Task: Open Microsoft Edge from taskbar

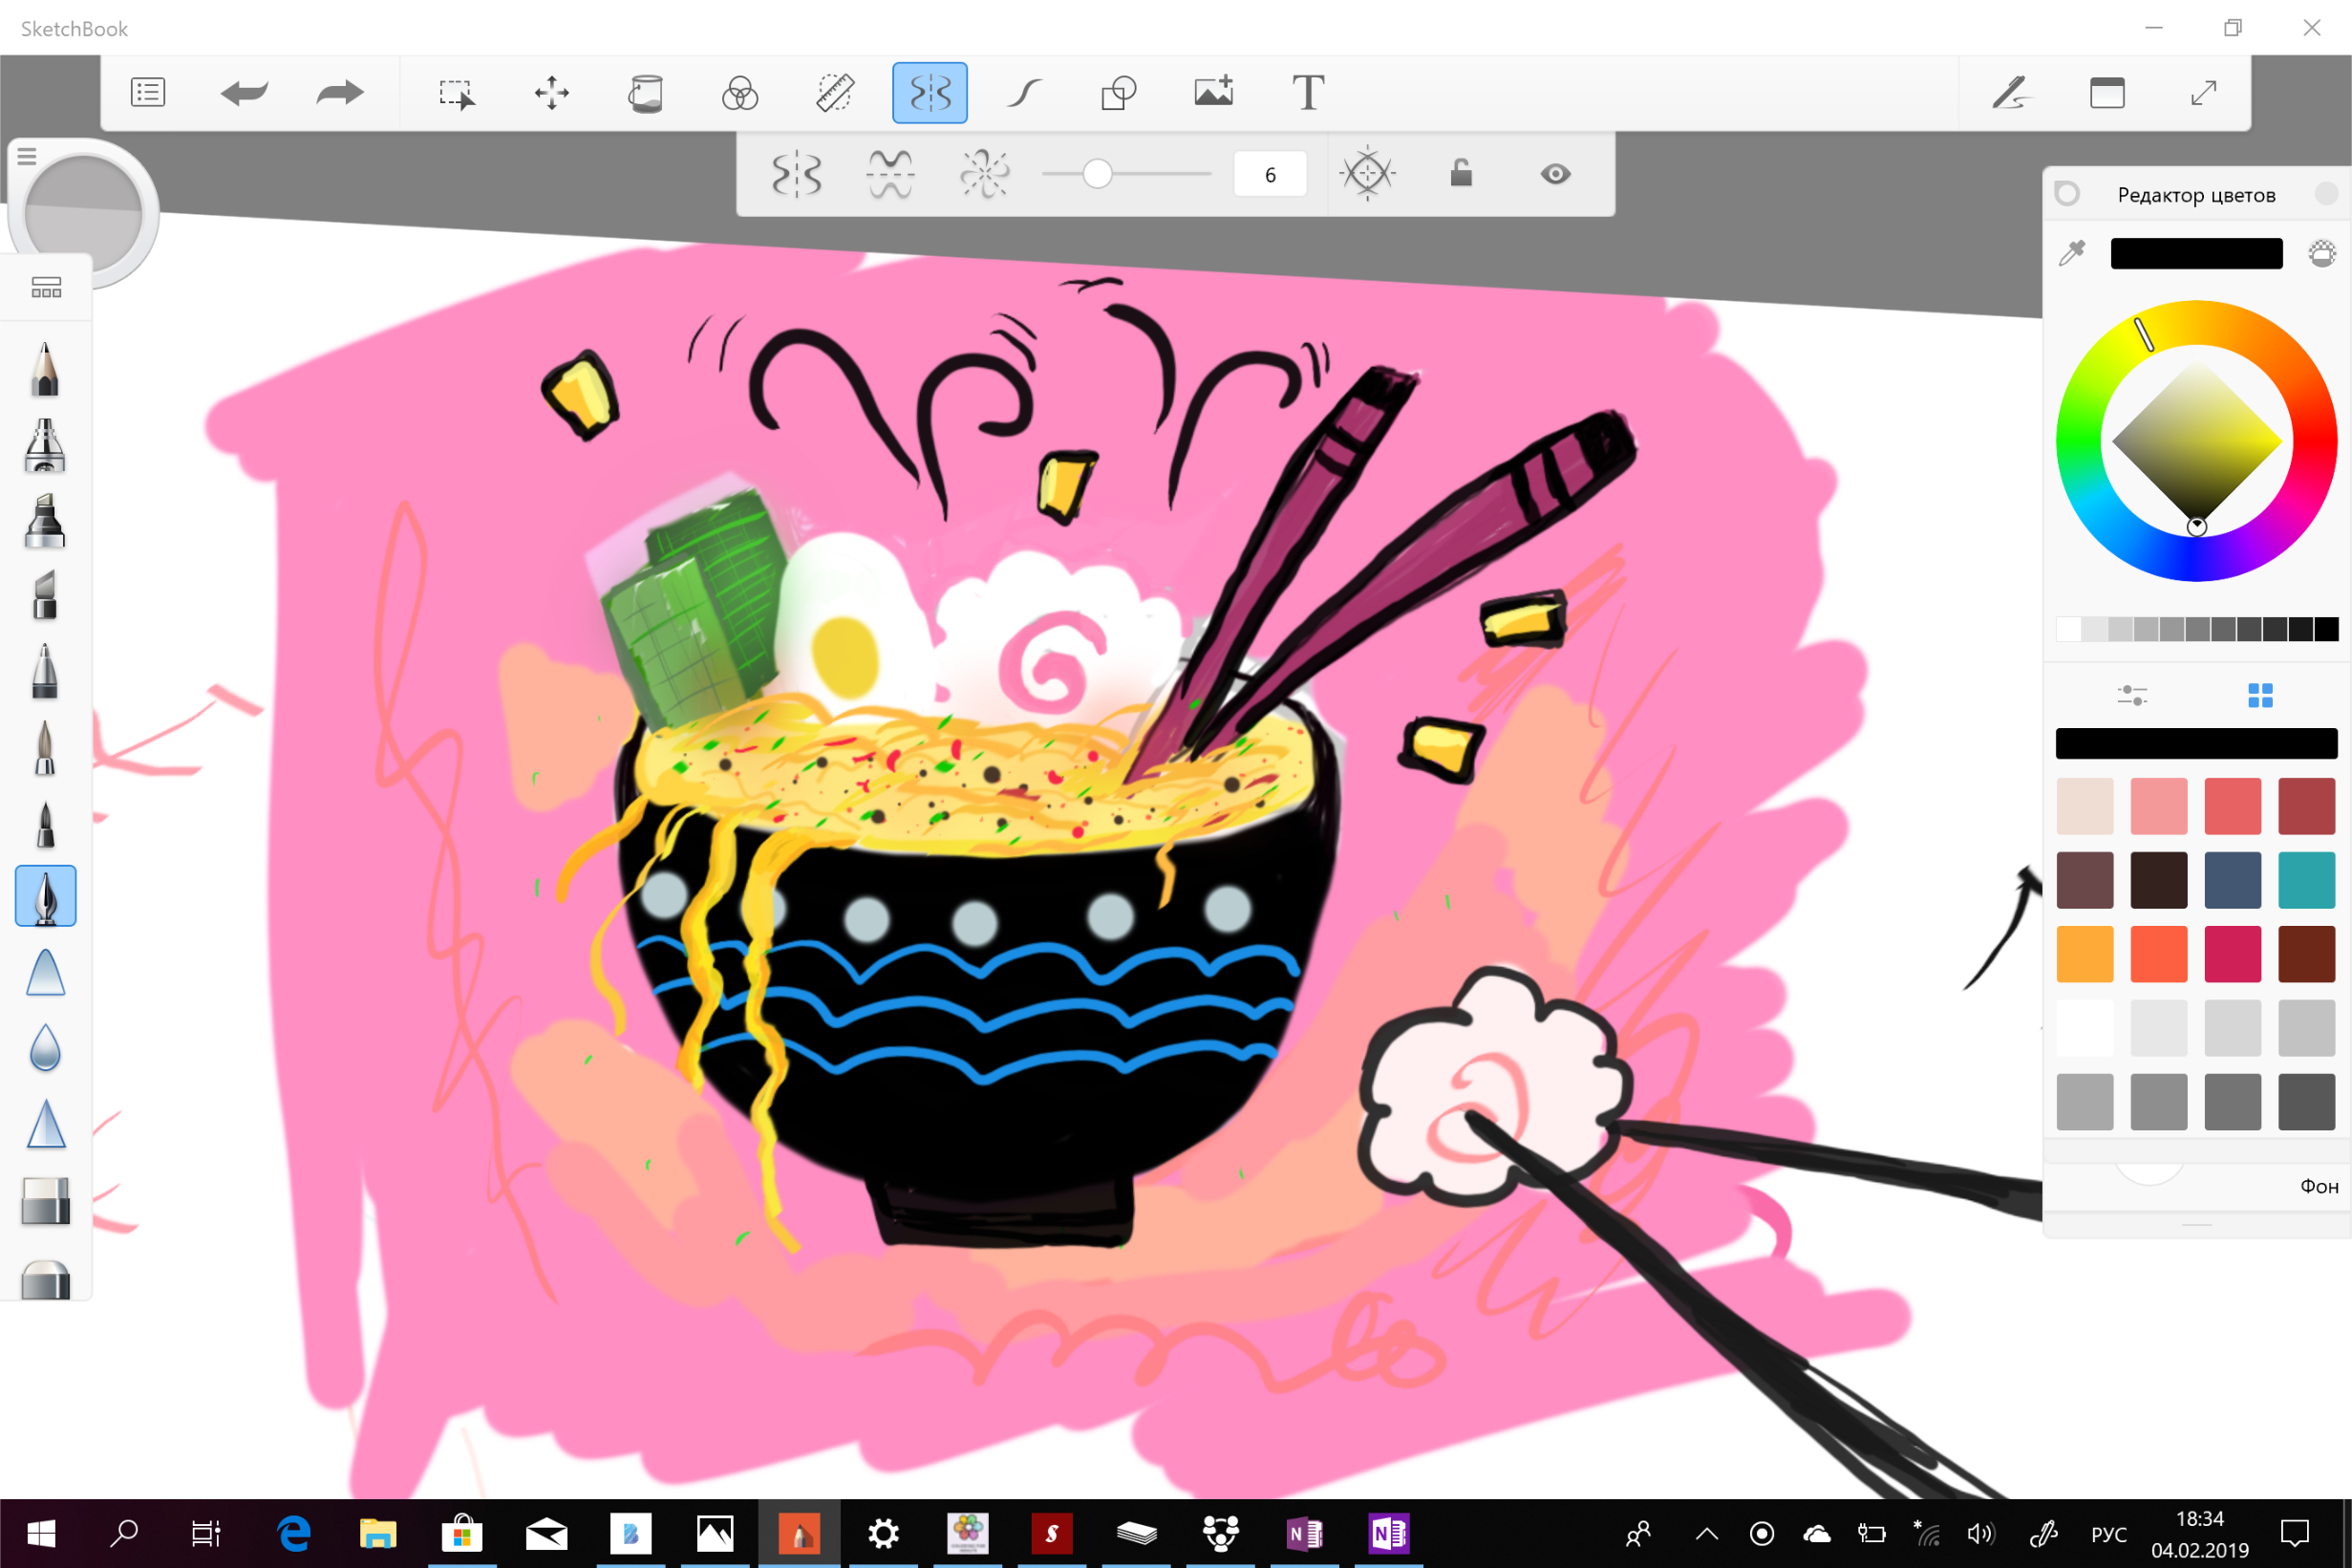Action: tap(294, 1533)
